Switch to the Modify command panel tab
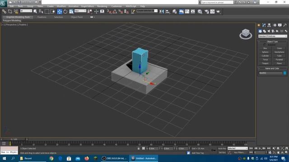The height and width of the screenshot is (162, 289). click(264, 25)
